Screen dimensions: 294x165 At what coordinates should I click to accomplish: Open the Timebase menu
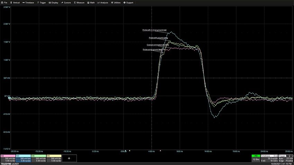coord(28,2)
